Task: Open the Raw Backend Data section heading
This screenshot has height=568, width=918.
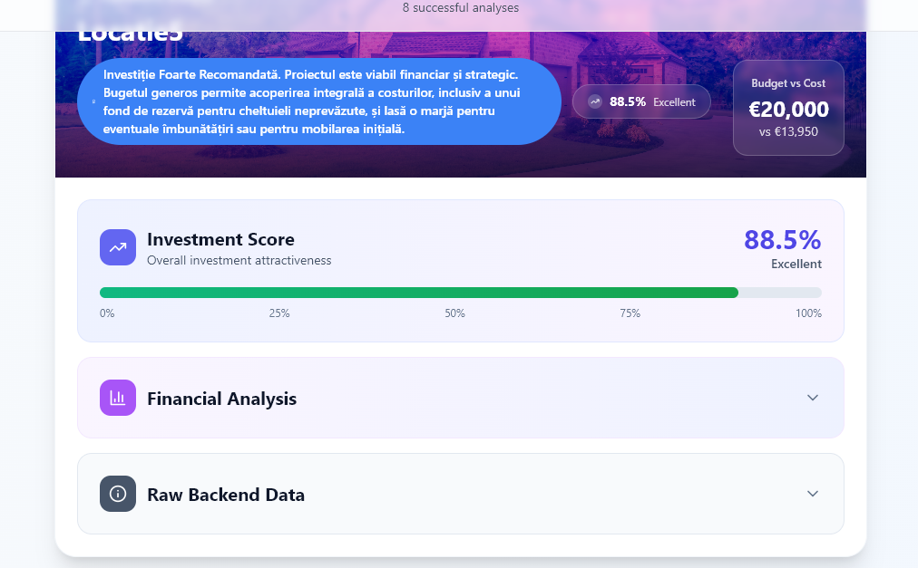Action: (226, 495)
